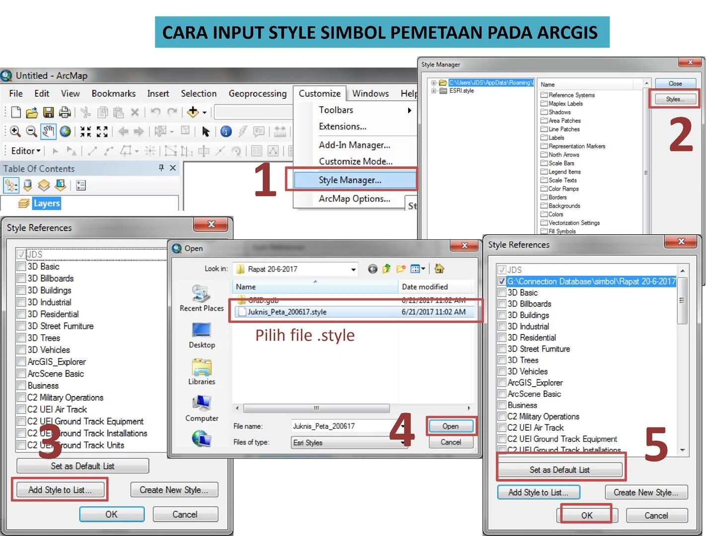This screenshot has height=536, width=715.
Task: Open the Computer shortcut in the Open dialog
Action: [202, 409]
